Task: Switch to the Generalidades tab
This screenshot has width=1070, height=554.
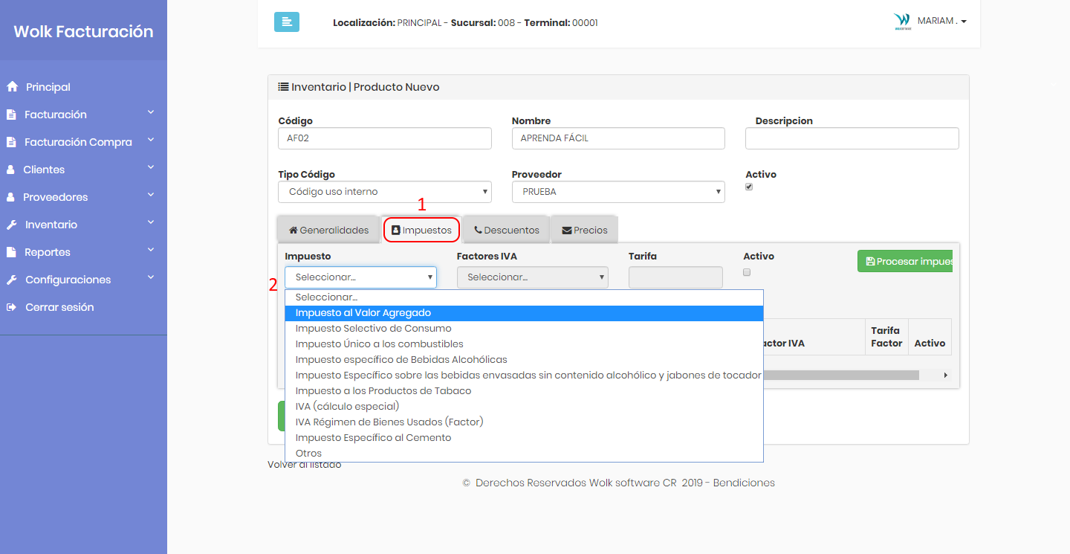Action: [x=328, y=230]
